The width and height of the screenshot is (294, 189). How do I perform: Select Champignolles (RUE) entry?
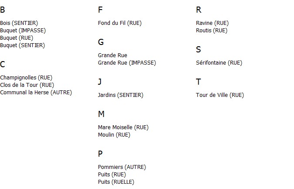26,78
